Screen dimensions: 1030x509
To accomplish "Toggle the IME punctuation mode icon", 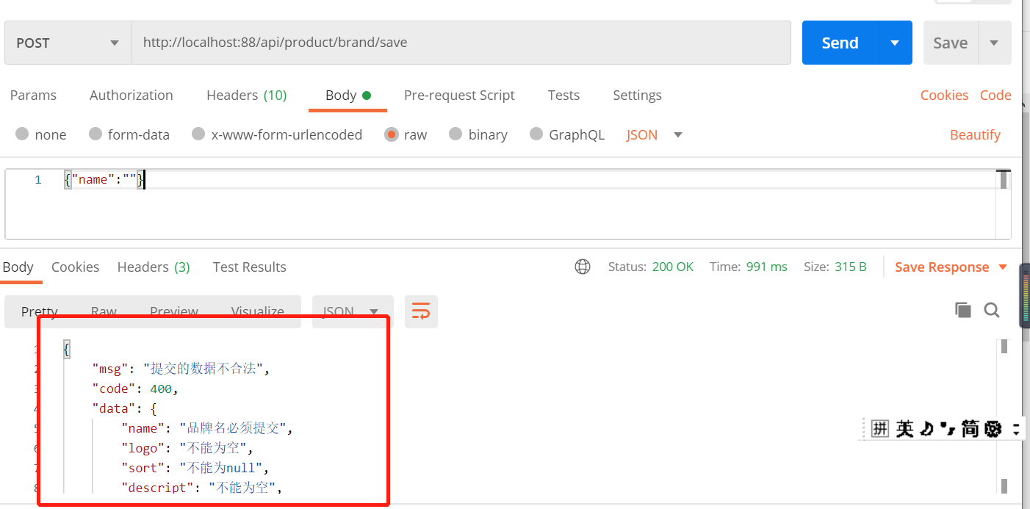I will point(948,428).
